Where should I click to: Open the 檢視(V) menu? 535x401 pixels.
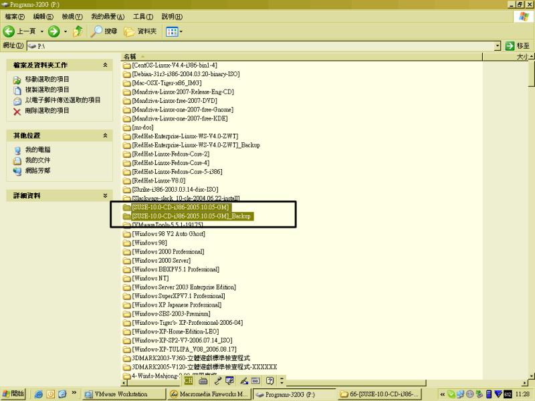pyautogui.click(x=72, y=16)
